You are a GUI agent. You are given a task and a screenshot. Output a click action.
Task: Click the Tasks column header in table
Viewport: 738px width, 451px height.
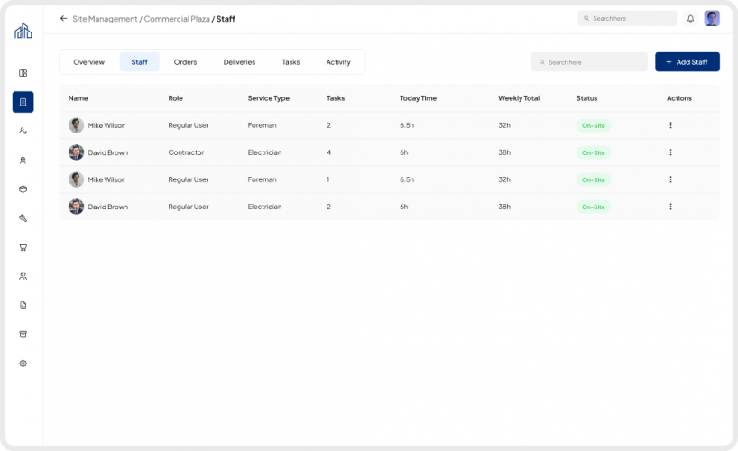[x=336, y=98]
